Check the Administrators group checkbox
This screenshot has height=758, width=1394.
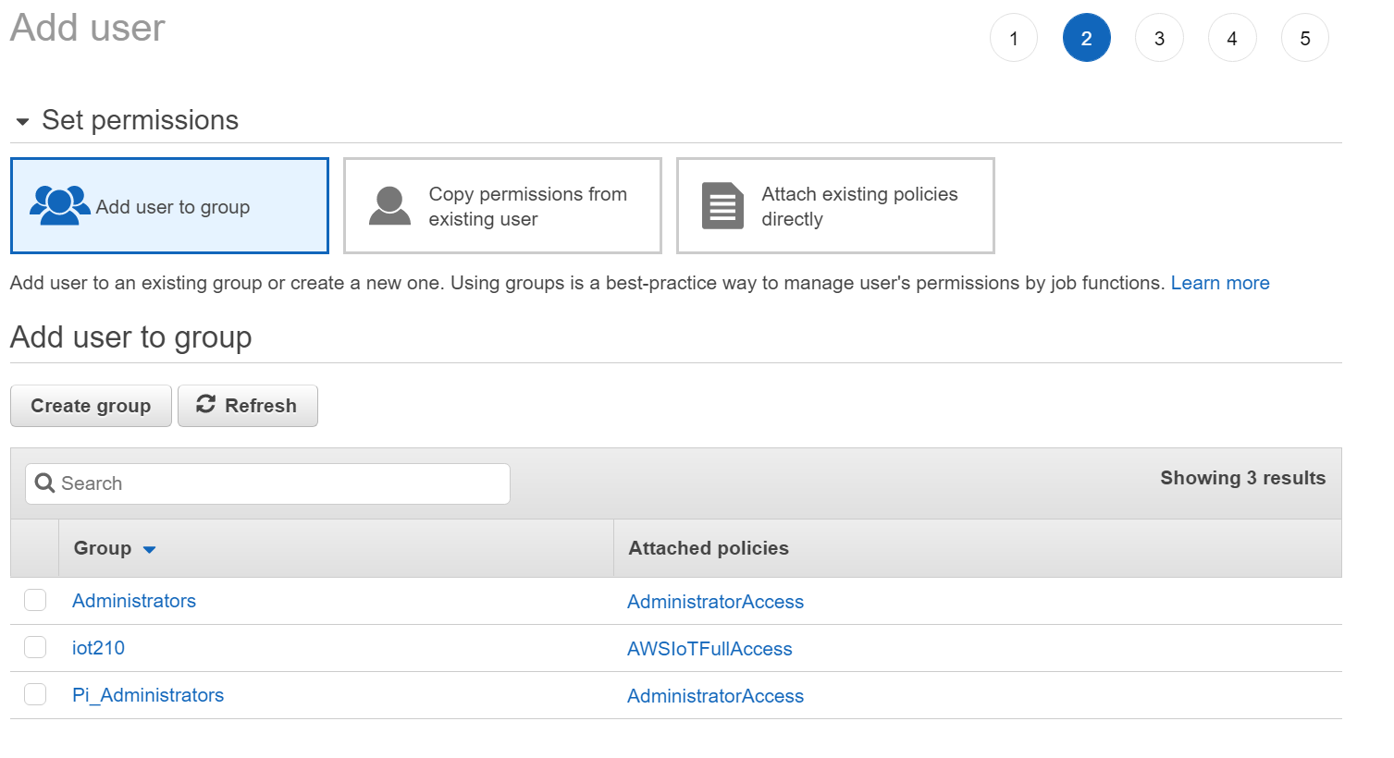point(34,600)
